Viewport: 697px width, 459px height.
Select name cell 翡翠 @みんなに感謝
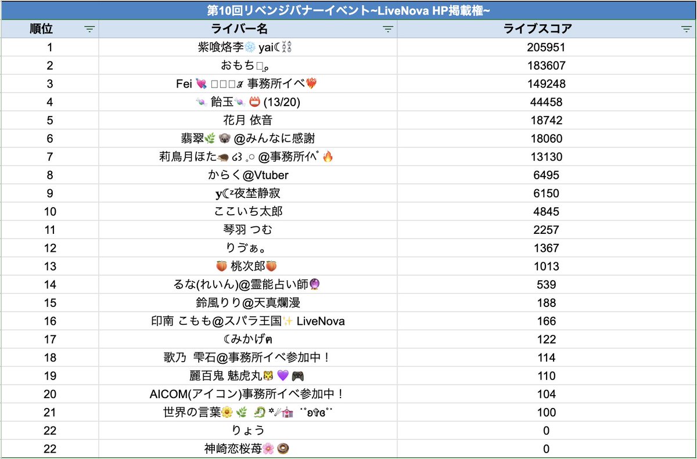(248, 139)
